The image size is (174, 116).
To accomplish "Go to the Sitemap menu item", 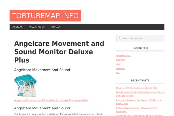I will (56, 27).
